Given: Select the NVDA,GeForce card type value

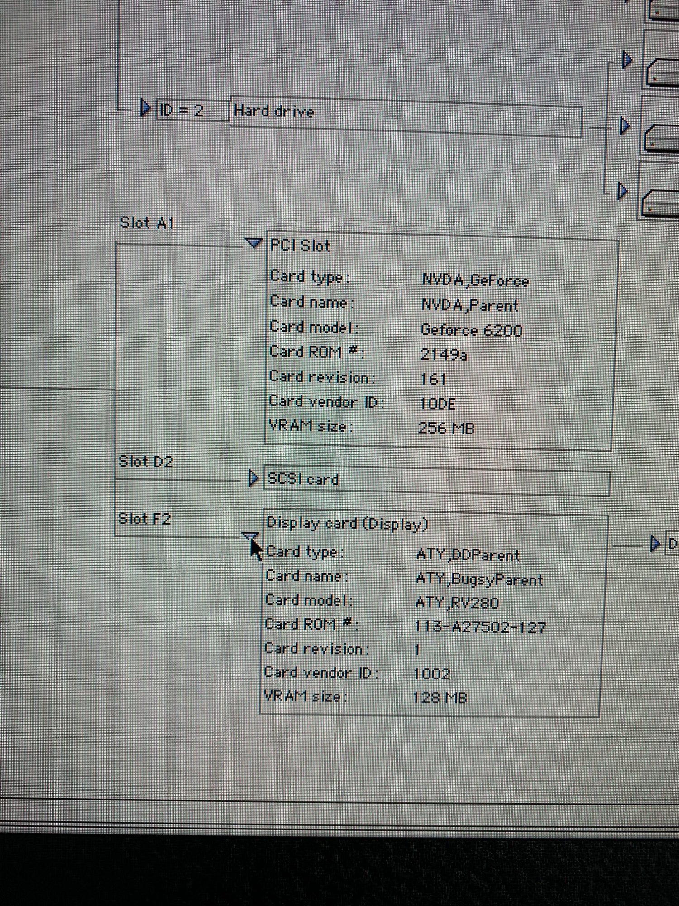Looking at the screenshot, I should (x=475, y=280).
